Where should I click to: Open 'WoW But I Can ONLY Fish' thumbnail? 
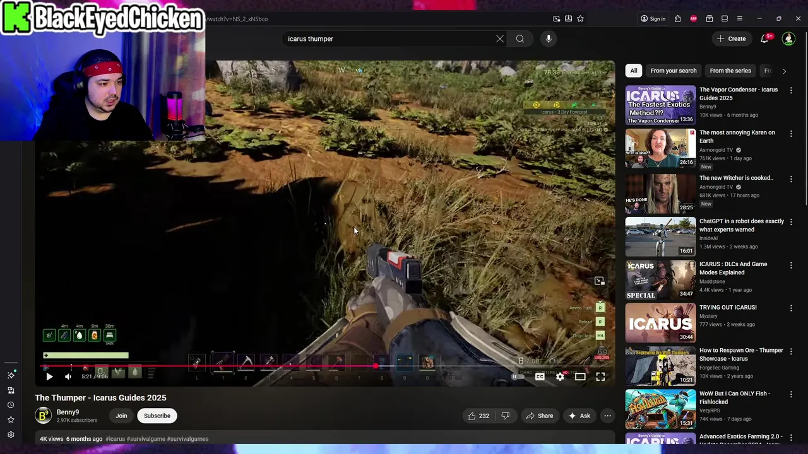(x=660, y=409)
